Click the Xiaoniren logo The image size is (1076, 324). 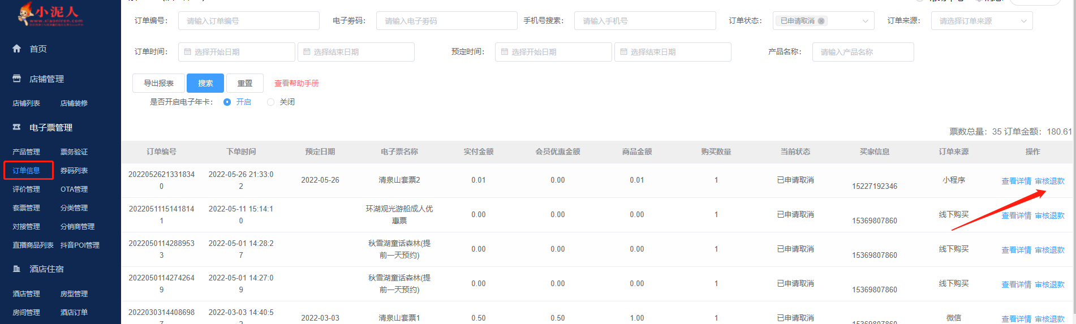click(51, 14)
